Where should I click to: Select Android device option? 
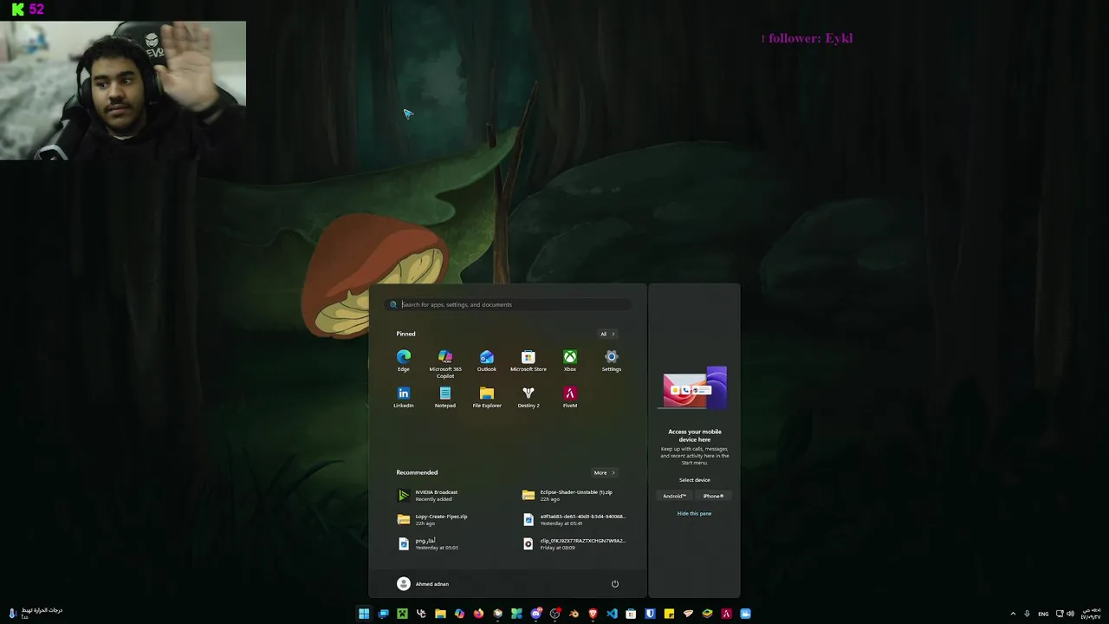(x=675, y=496)
